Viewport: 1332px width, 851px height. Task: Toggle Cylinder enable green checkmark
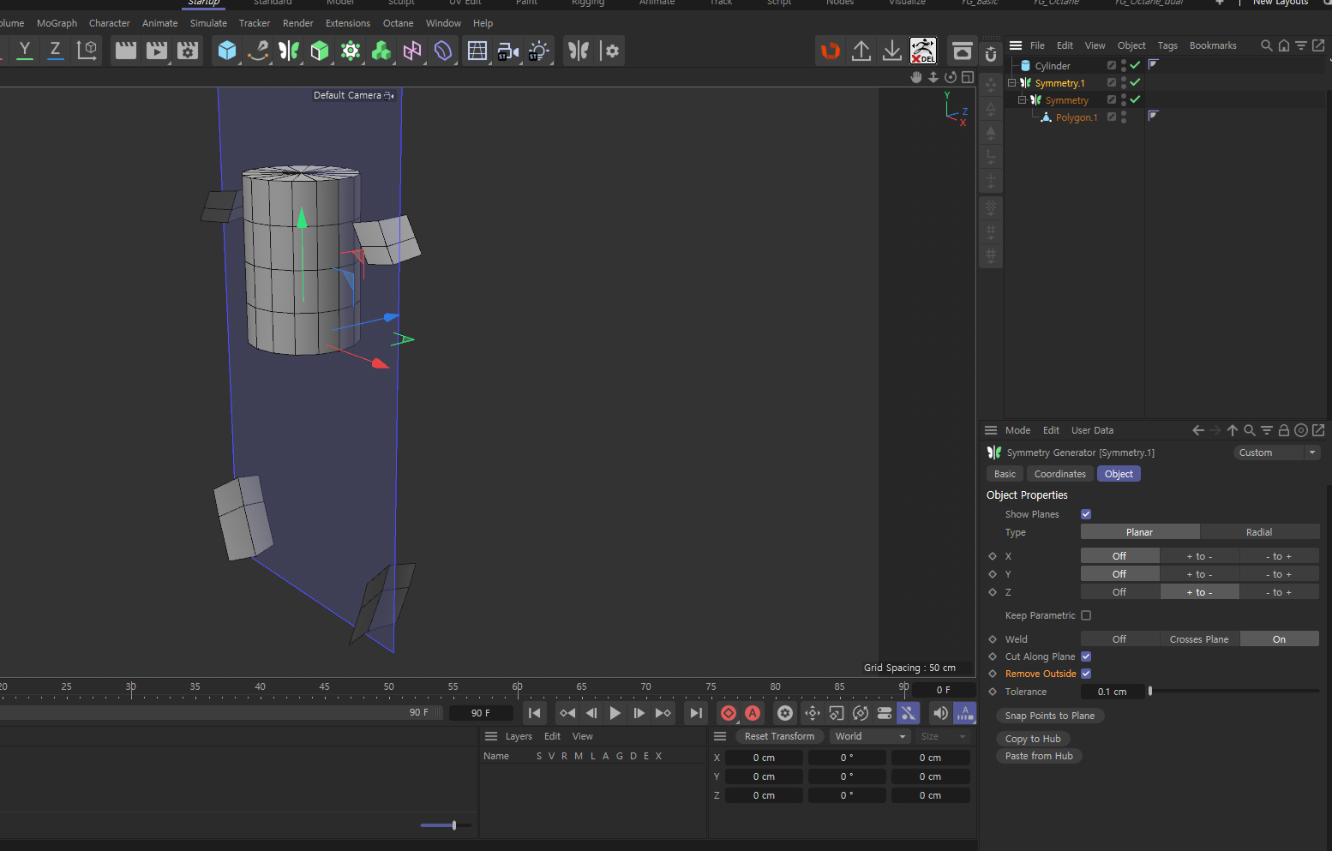coord(1135,65)
